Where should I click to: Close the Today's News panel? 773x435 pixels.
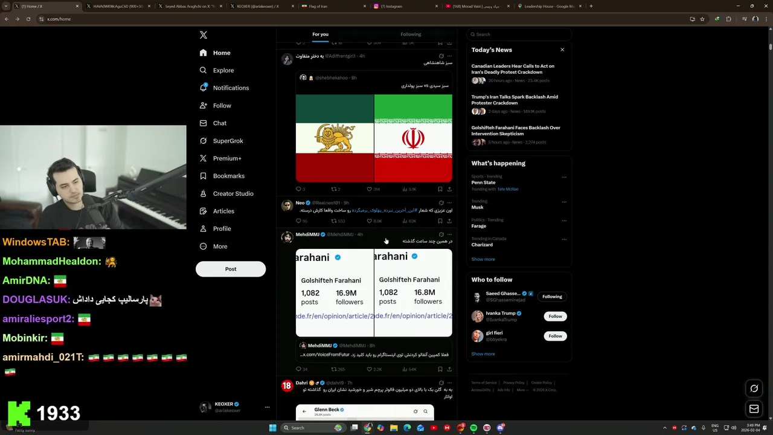(562, 50)
